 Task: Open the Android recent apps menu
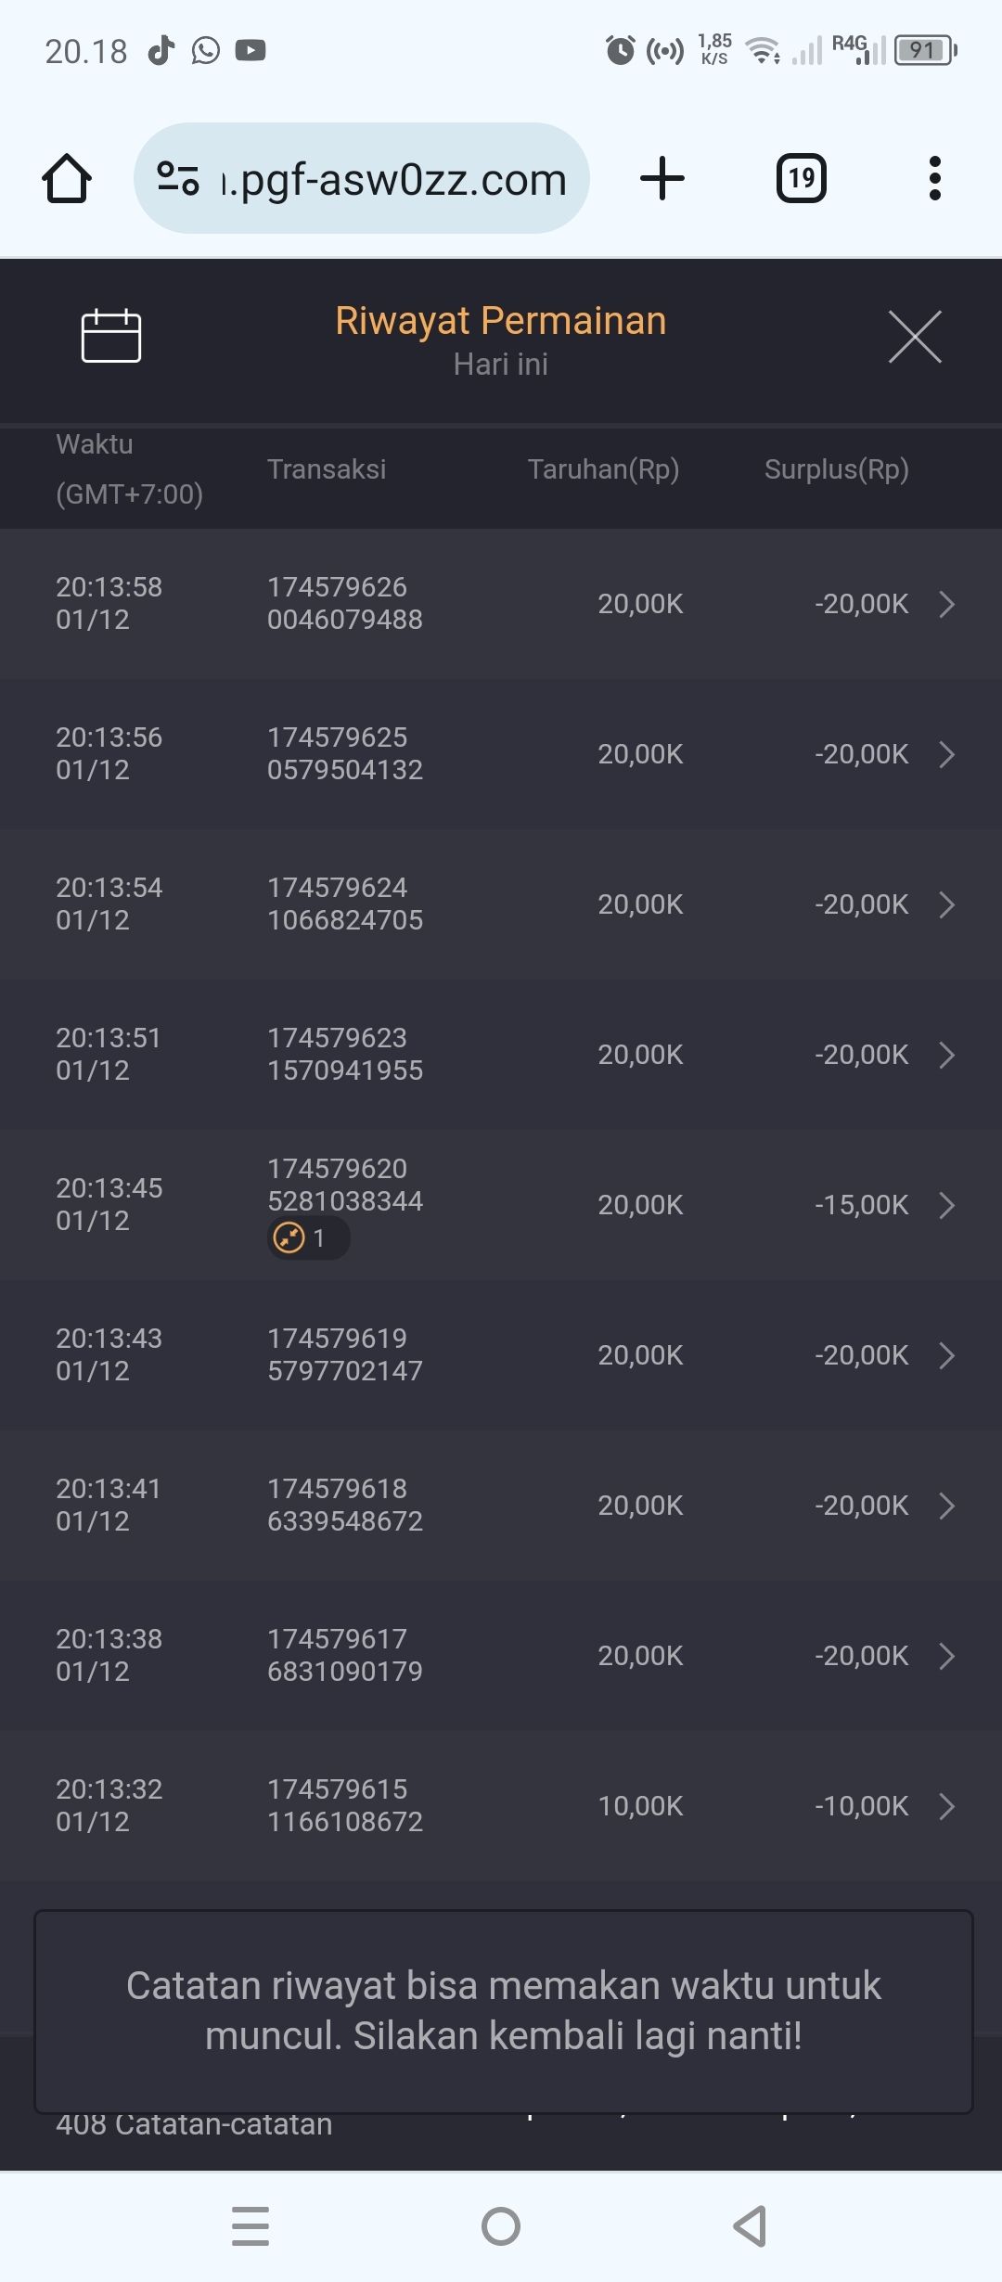point(250,2226)
